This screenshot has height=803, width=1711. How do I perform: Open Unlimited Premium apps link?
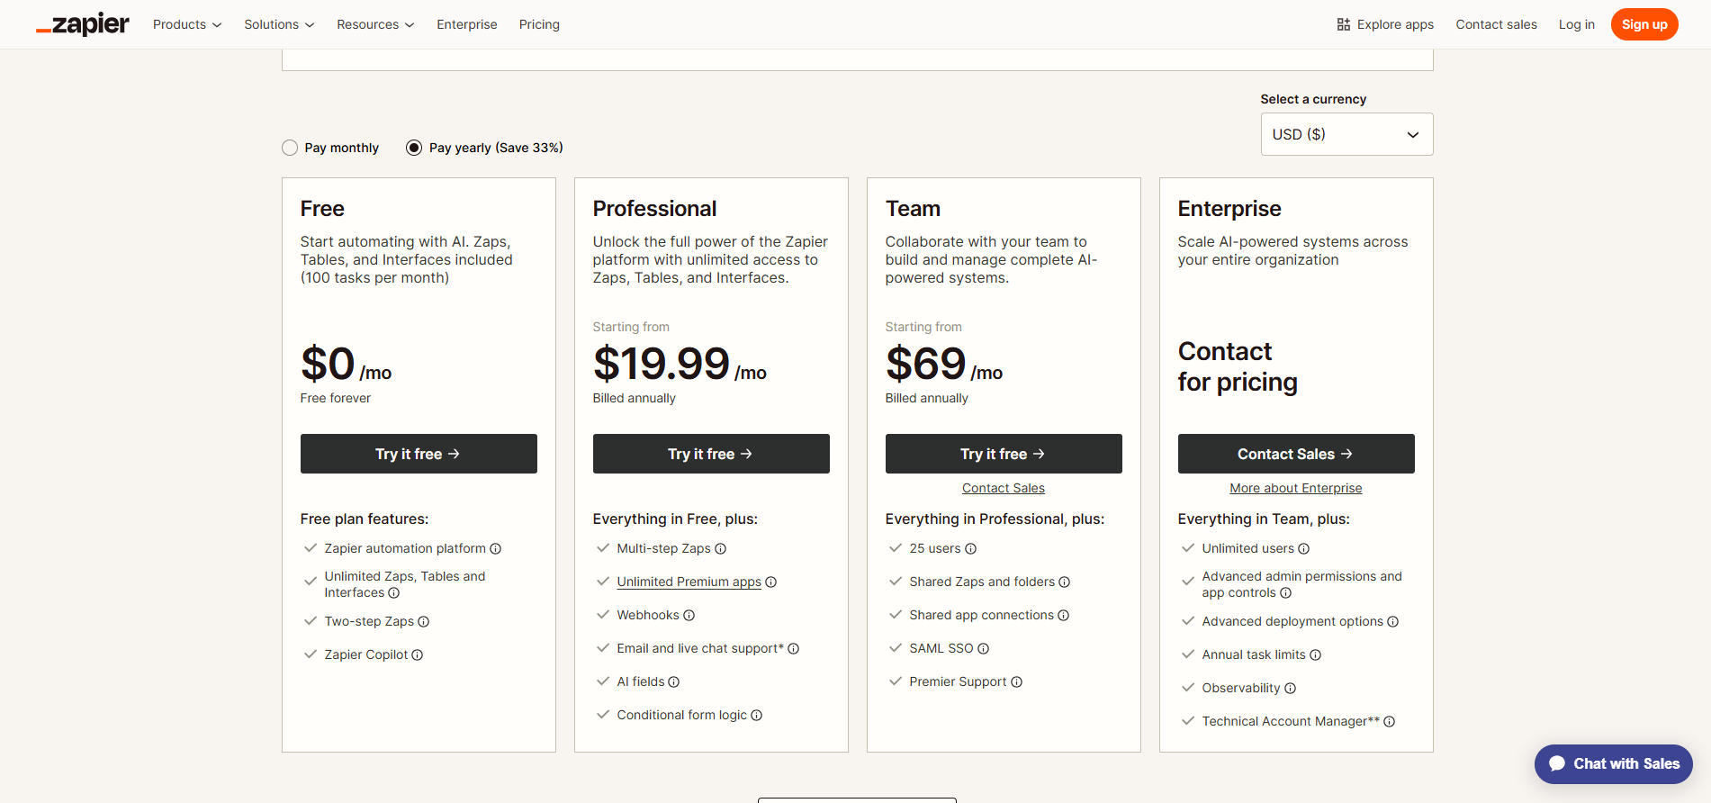[689, 582]
